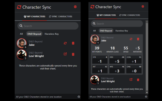Click the CON ability score box
The image size is (162, 101).
pyautogui.click(x=134, y=60)
